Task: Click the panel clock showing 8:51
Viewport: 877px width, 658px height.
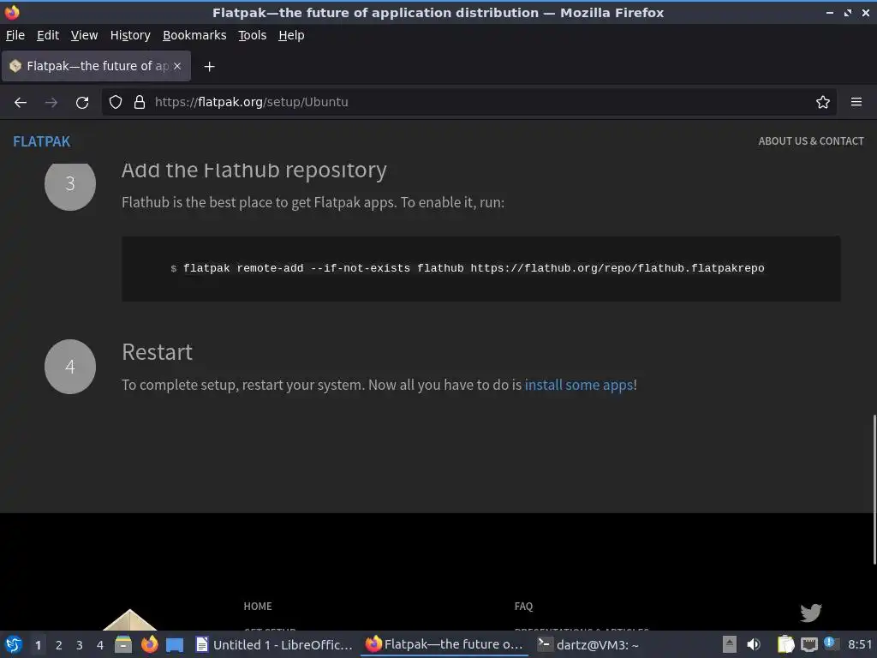Action: pyautogui.click(x=860, y=644)
